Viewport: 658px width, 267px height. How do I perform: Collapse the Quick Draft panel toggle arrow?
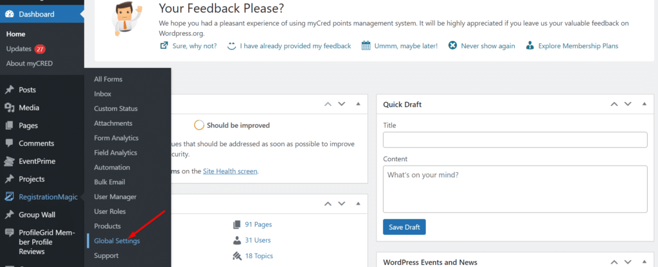coord(643,104)
